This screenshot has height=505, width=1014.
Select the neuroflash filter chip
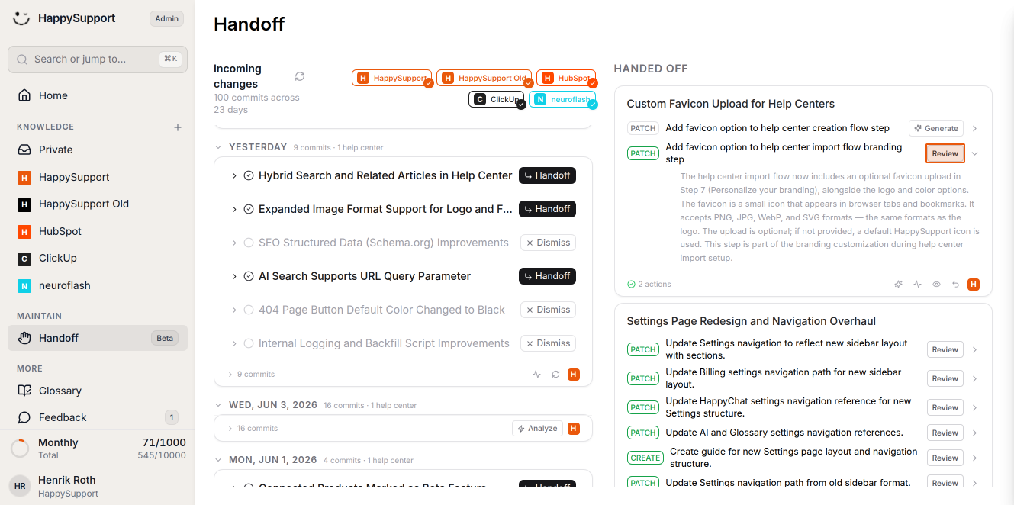click(x=562, y=99)
